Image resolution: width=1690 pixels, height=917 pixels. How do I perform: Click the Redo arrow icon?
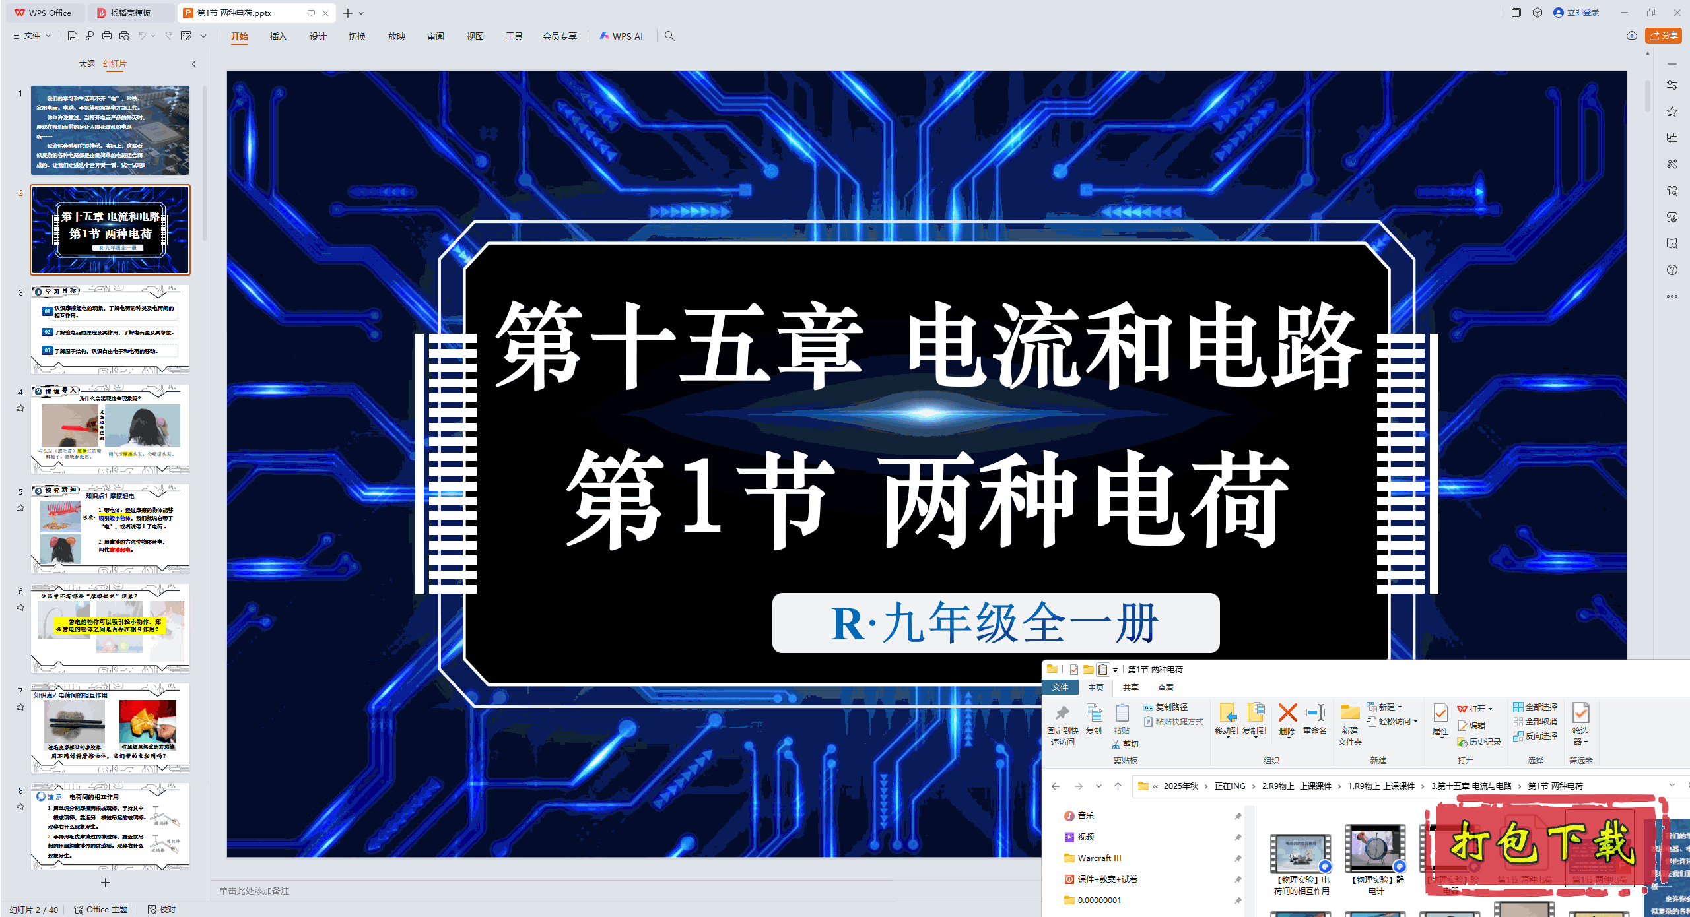169,36
